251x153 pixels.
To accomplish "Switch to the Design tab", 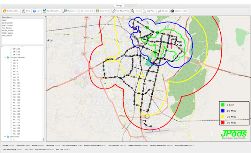I will coord(119,6).
